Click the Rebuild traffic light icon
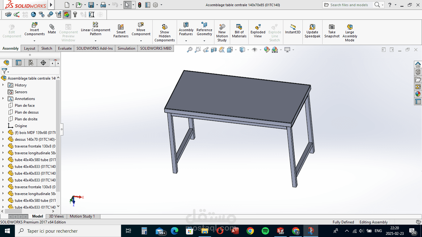422x237 pixels. pyautogui.click(x=140, y=5)
